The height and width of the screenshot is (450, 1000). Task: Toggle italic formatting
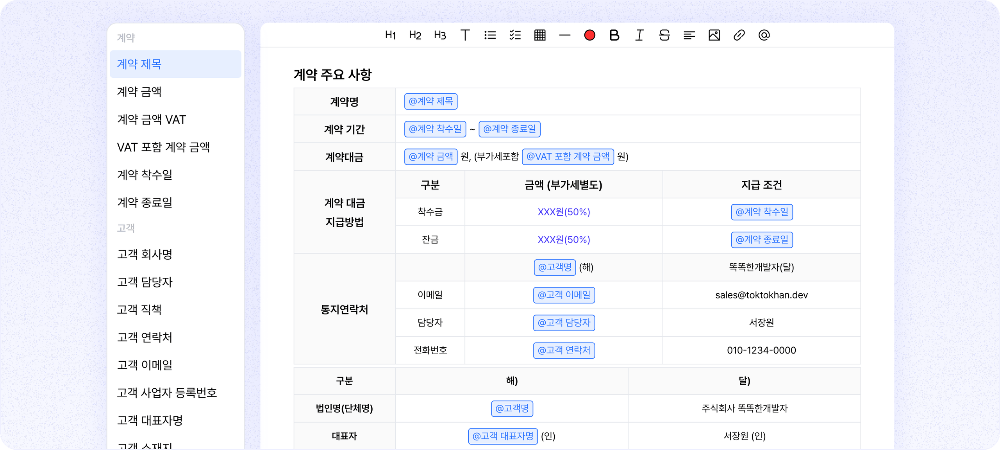(x=639, y=35)
